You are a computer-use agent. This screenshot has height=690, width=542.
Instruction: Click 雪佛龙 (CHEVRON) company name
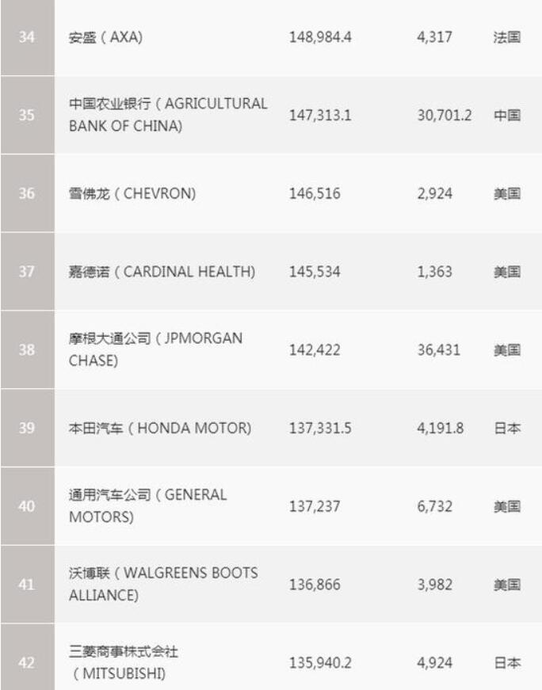pyautogui.click(x=132, y=193)
